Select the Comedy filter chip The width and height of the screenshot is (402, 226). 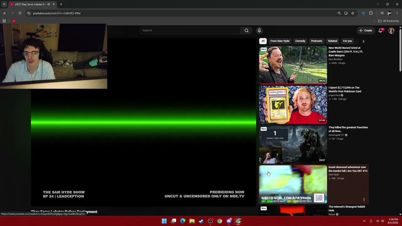click(x=300, y=41)
